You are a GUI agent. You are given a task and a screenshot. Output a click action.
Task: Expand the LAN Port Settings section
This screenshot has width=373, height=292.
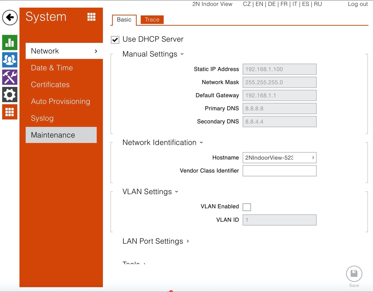[x=156, y=241]
